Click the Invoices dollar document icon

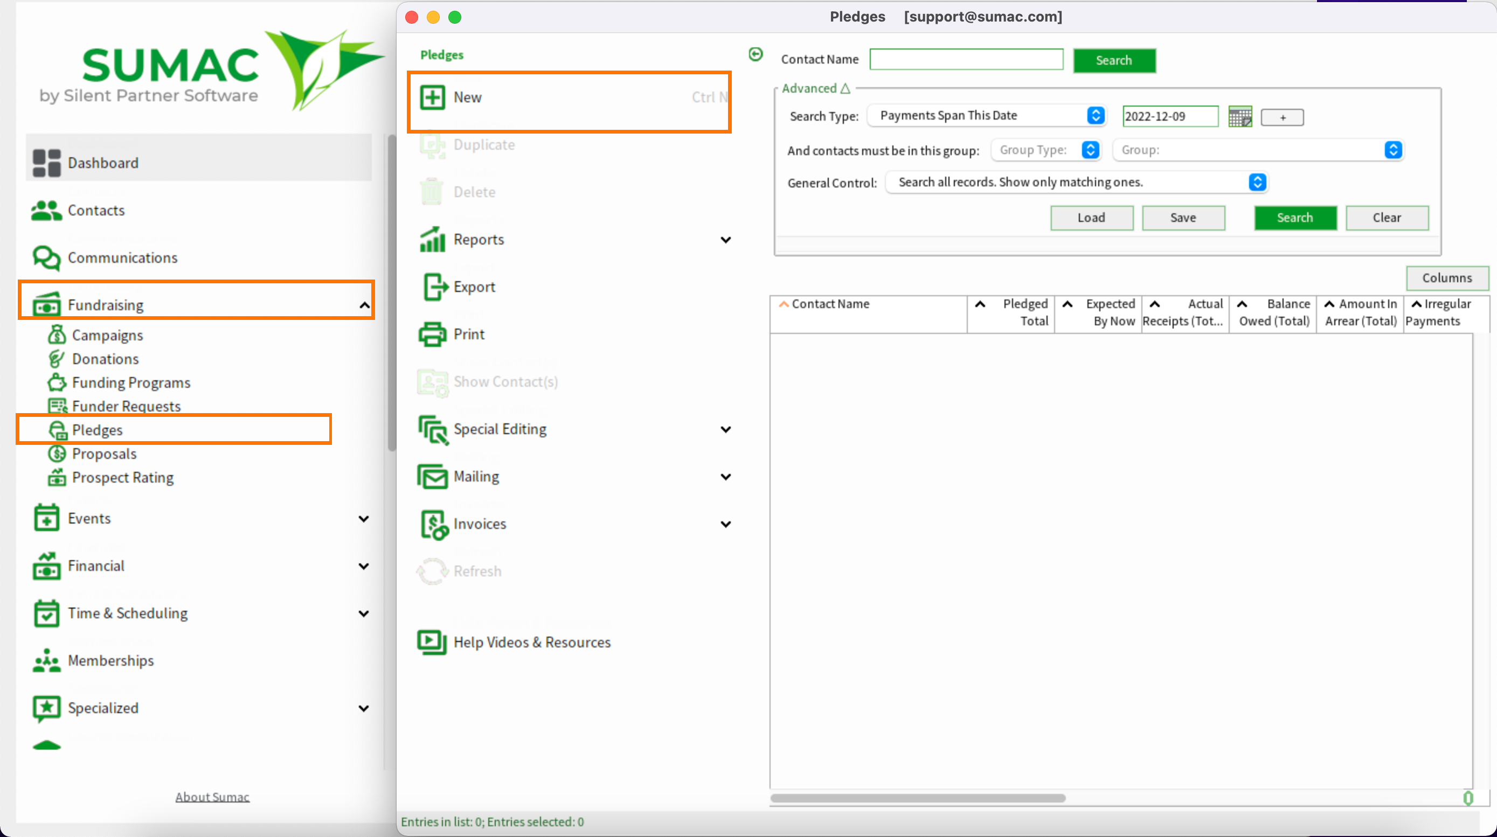(435, 525)
